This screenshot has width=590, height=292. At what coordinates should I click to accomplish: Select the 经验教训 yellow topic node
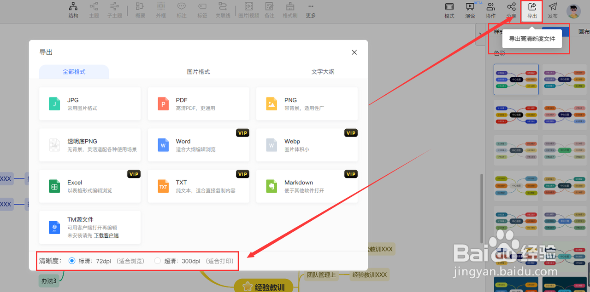coord(263,286)
